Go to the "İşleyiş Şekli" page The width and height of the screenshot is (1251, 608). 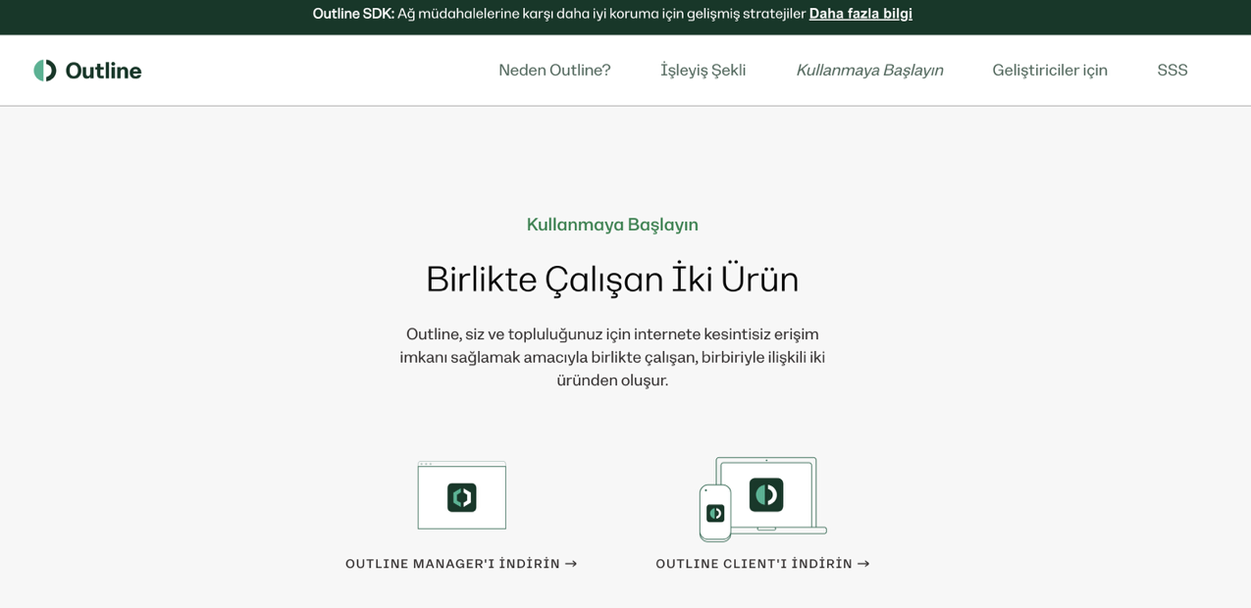click(703, 71)
